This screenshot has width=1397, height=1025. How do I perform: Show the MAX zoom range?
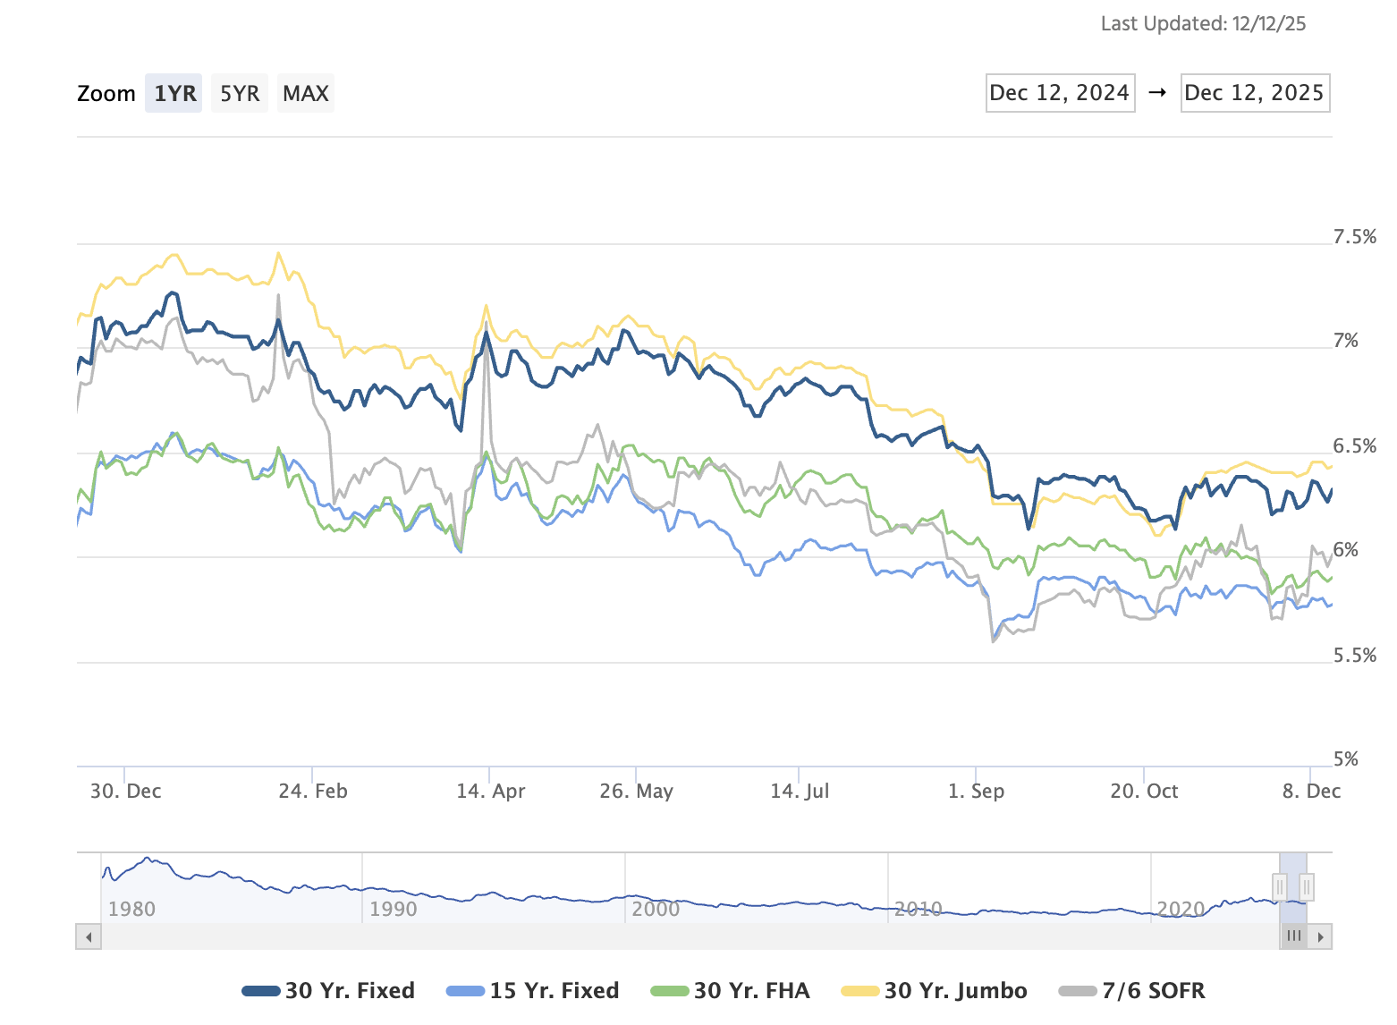pos(306,93)
